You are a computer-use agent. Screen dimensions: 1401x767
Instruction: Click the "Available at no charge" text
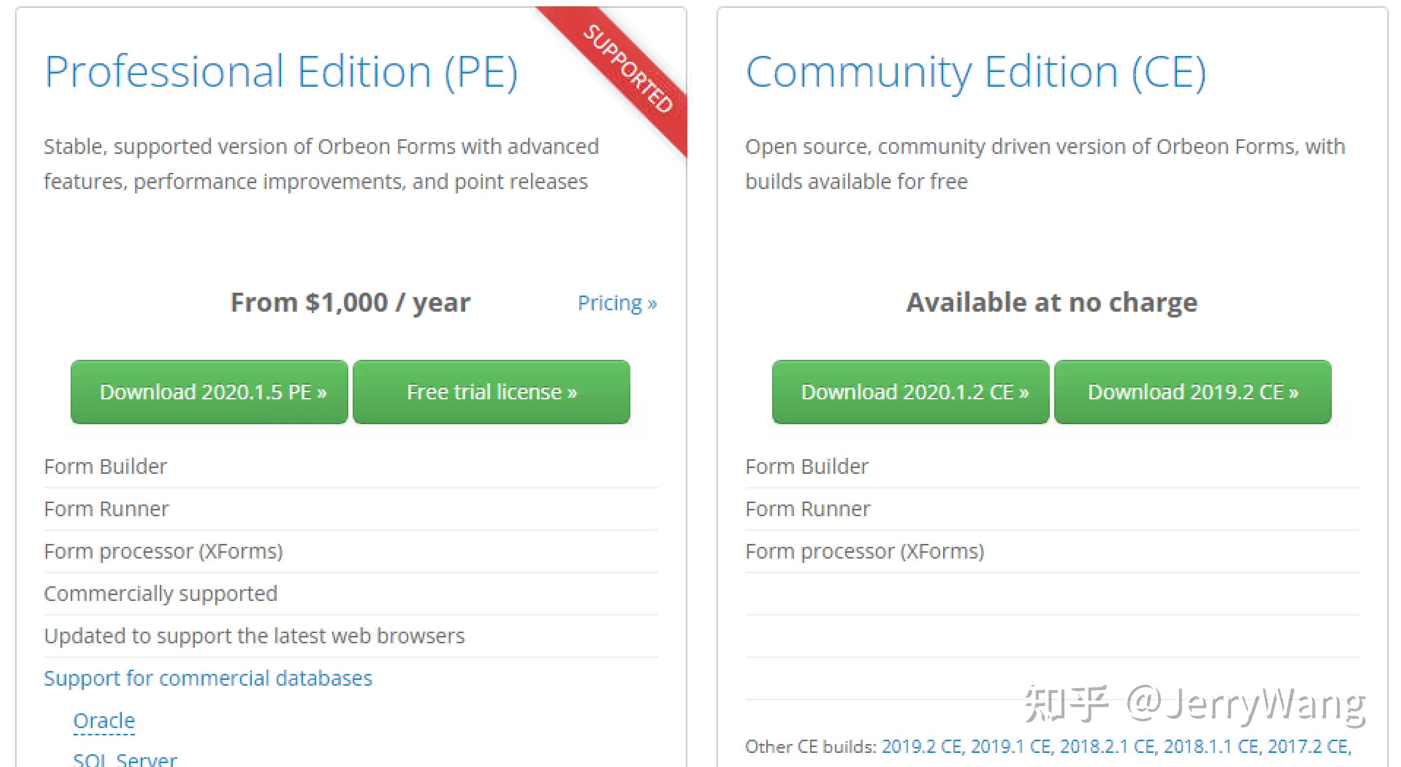tap(1051, 302)
